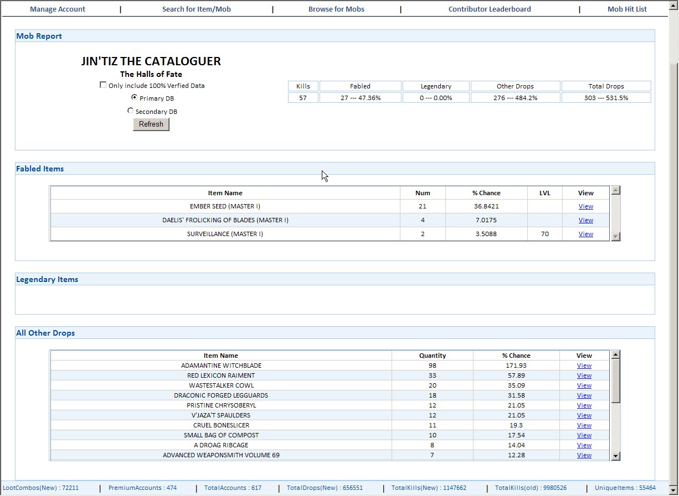View Adamantine Witchblade drop details

[x=584, y=366]
